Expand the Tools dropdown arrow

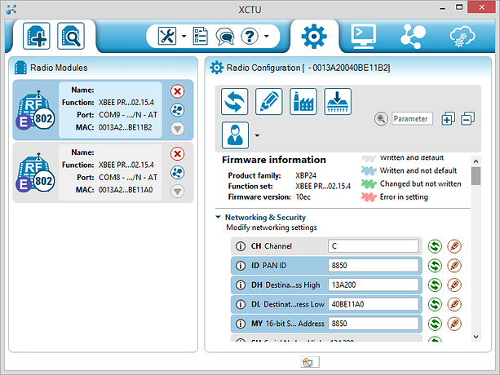[184, 36]
